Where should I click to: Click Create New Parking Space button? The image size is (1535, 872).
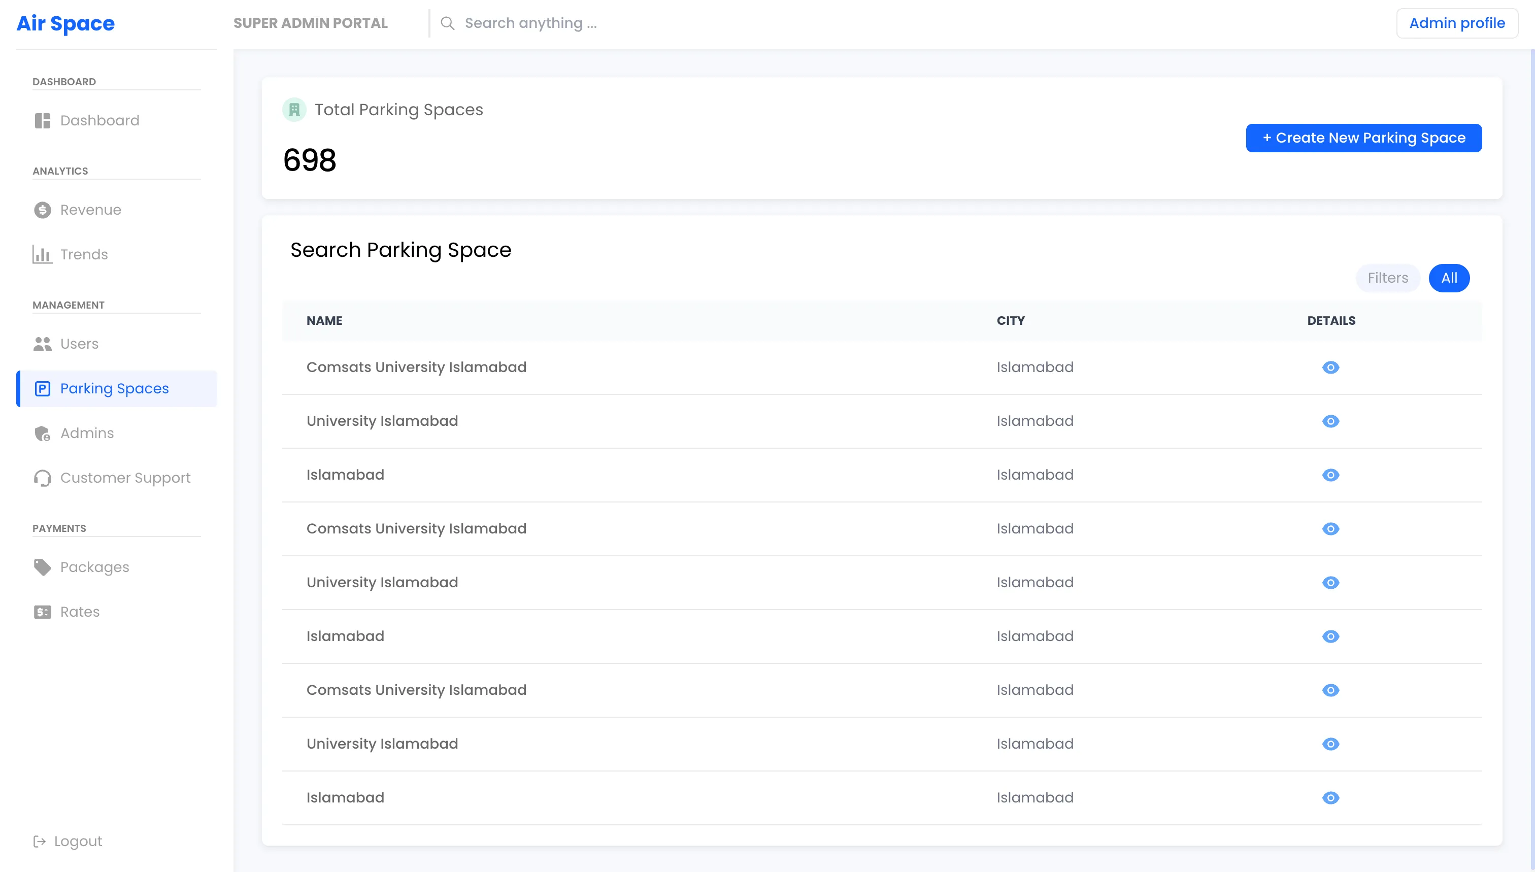pyautogui.click(x=1364, y=138)
